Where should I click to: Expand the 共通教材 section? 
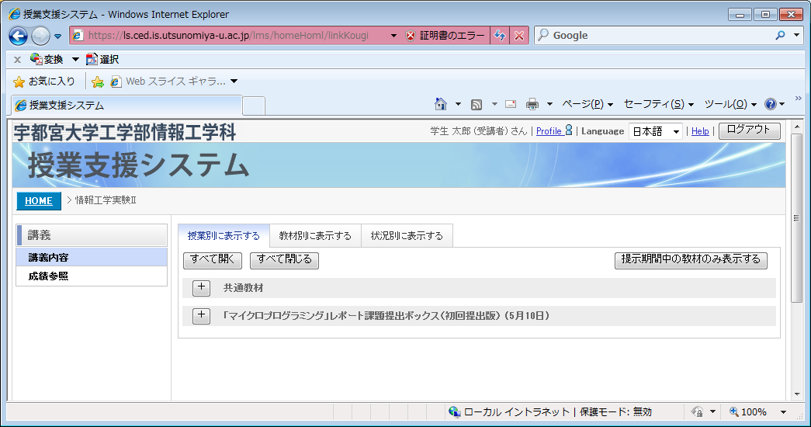point(201,288)
